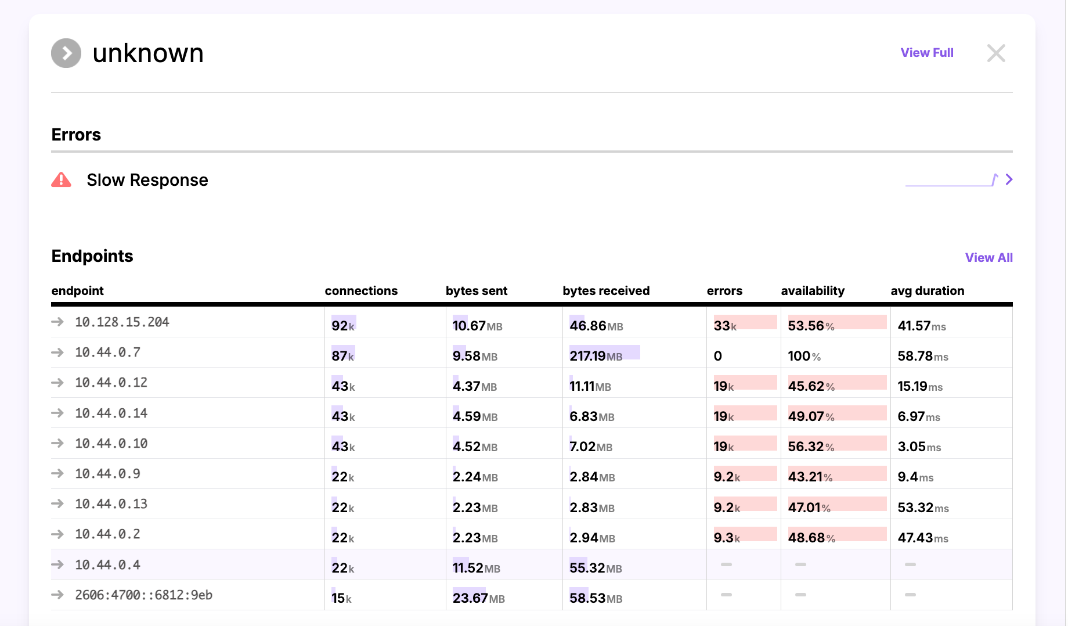Close the unknown details panel
The height and width of the screenshot is (626, 1068).
coord(996,53)
